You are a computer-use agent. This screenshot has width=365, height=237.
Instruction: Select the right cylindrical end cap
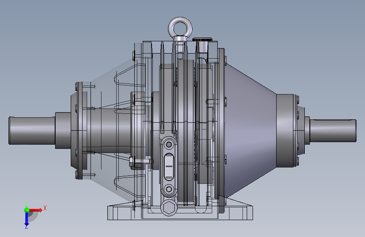click(285, 131)
